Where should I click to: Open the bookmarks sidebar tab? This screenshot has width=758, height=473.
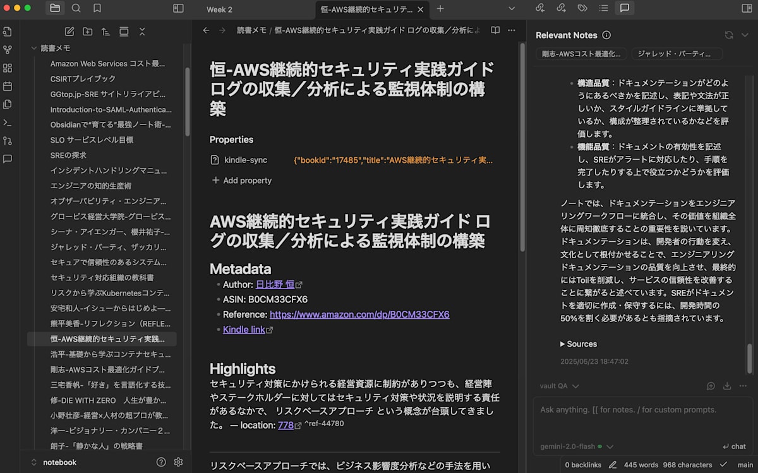click(x=97, y=8)
